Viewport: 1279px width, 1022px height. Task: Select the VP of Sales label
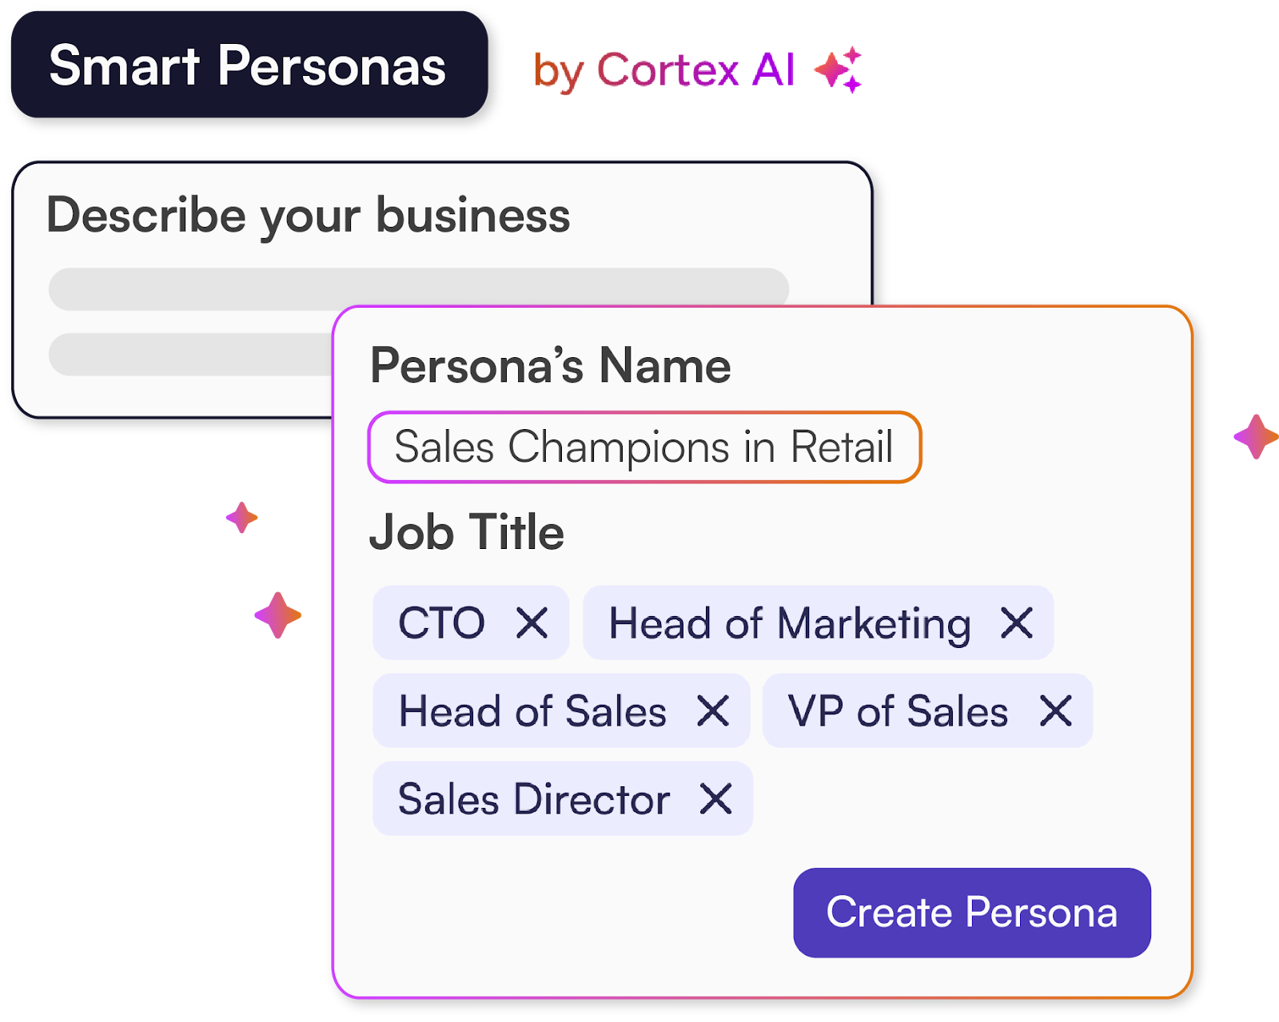[897, 710]
